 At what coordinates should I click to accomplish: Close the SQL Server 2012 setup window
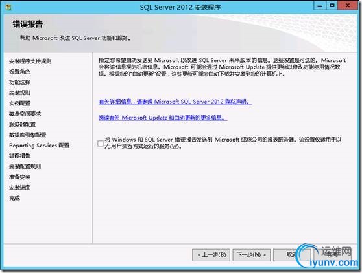(348, 6)
